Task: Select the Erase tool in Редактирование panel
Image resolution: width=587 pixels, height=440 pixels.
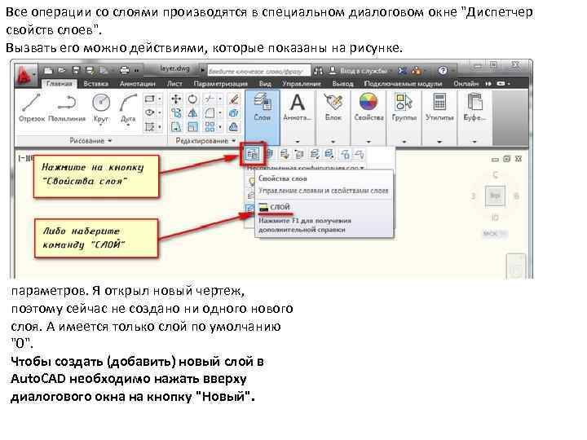Action: point(234,99)
